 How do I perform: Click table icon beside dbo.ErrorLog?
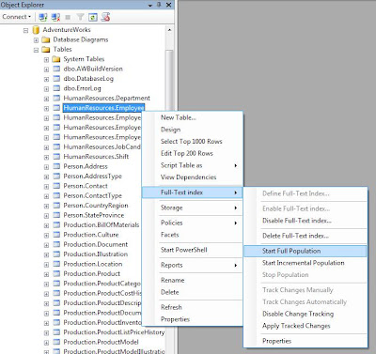56,88
